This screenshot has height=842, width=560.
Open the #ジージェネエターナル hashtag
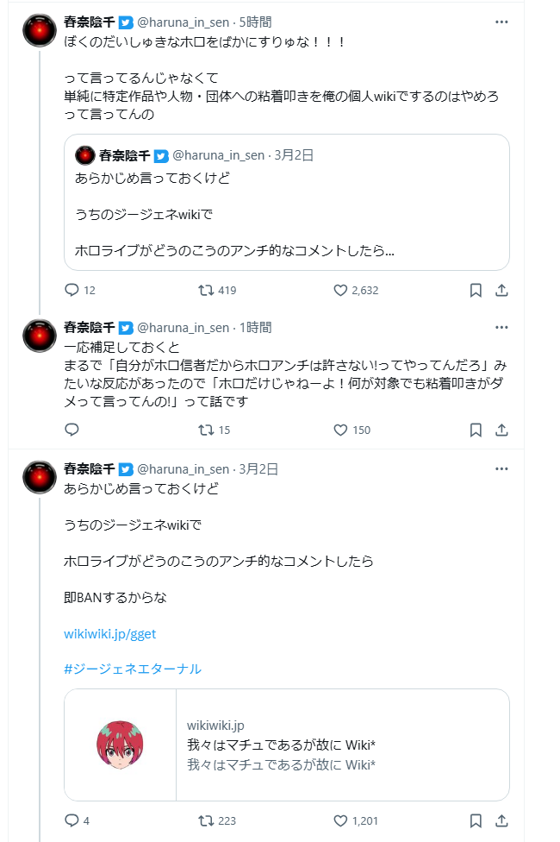(x=133, y=669)
